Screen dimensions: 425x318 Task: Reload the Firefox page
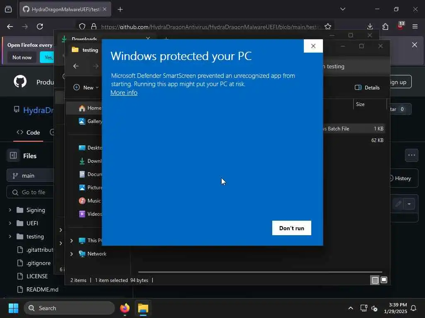coord(40,26)
